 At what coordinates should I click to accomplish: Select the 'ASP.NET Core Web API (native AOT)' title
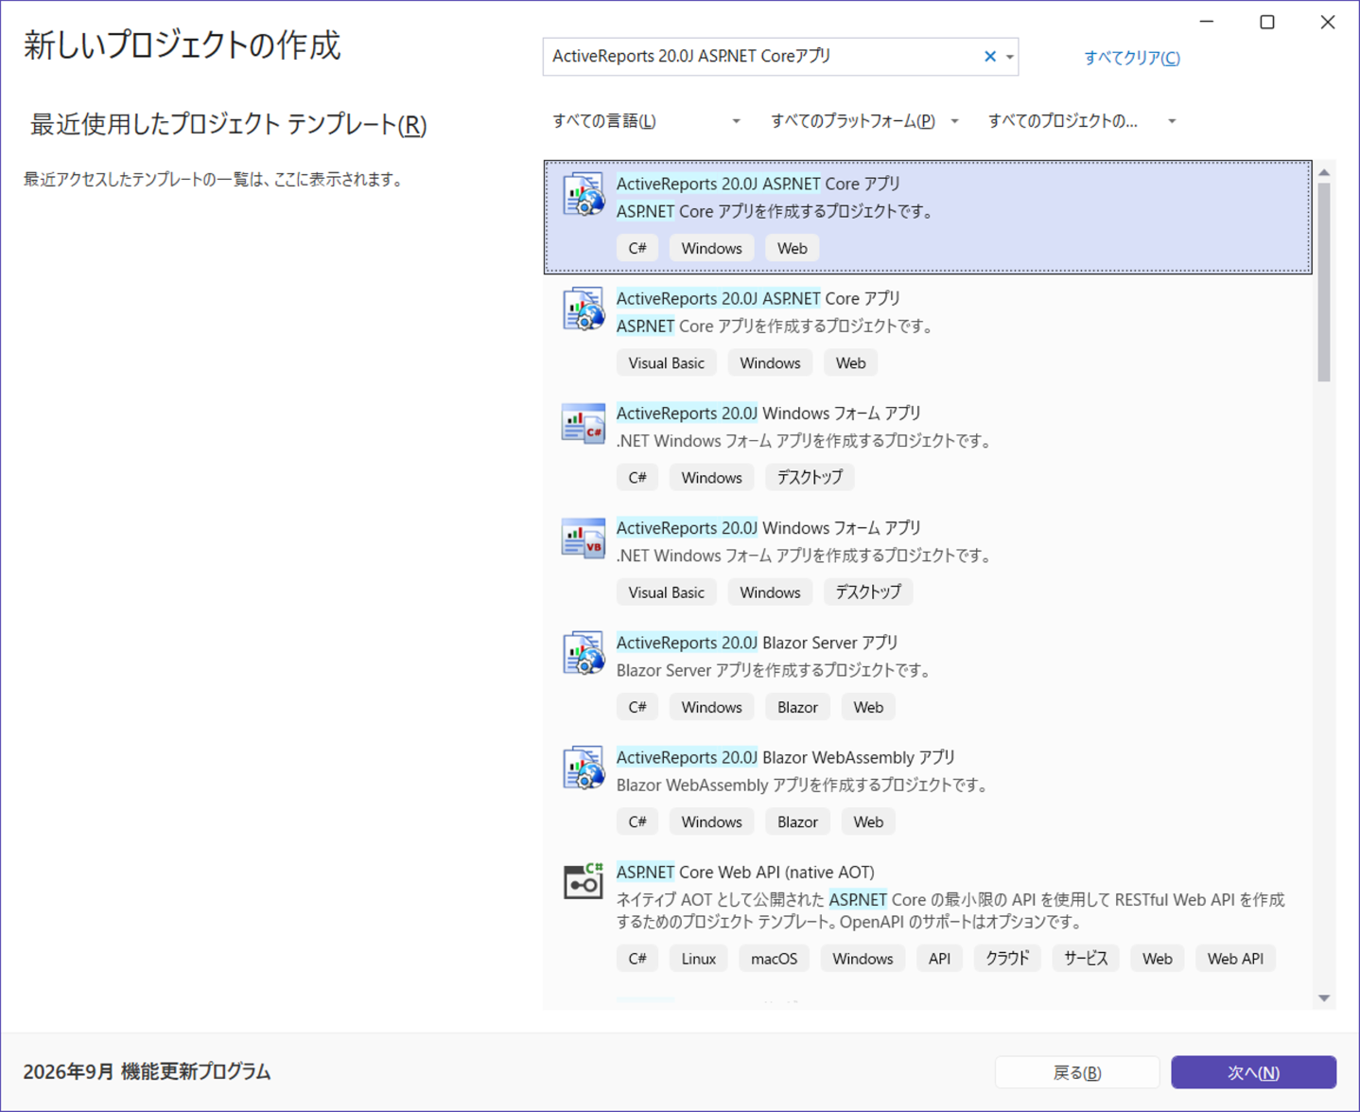coord(745,872)
